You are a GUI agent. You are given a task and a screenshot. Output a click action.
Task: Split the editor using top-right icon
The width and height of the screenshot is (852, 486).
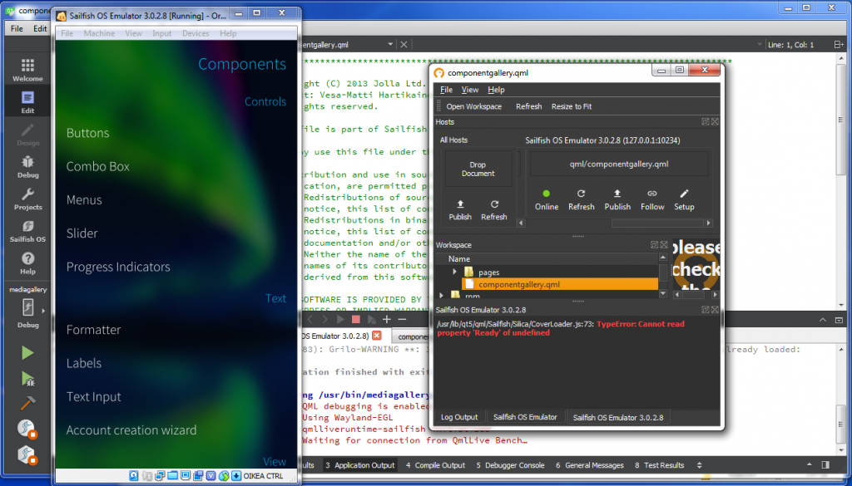point(839,45)
